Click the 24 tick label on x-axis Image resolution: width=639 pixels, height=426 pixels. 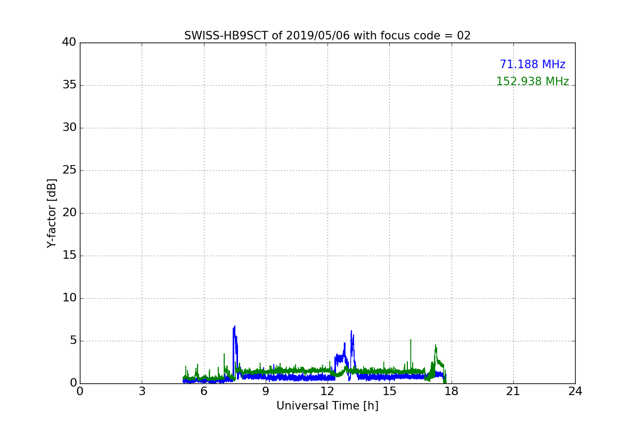pos(575,391)
